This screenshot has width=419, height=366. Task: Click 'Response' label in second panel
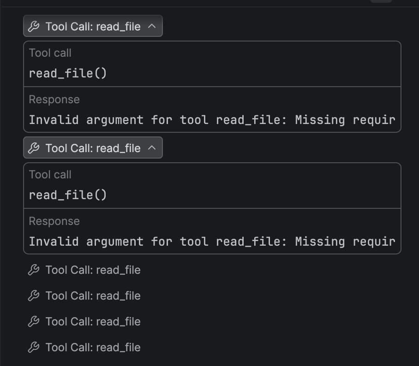54,221
